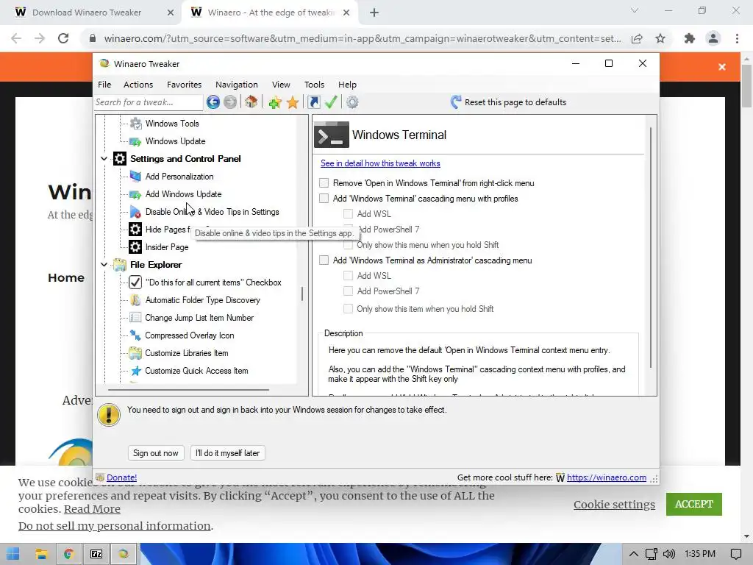Click the Compressed Overlay Icon item icon
The height and width of the screenshot is (565, 753).
point(136,335)
